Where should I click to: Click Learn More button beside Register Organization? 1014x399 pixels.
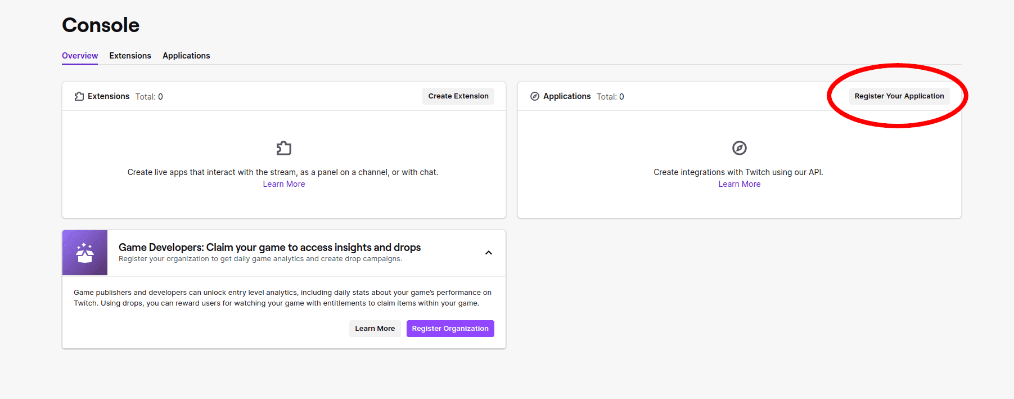coord(375,329)
